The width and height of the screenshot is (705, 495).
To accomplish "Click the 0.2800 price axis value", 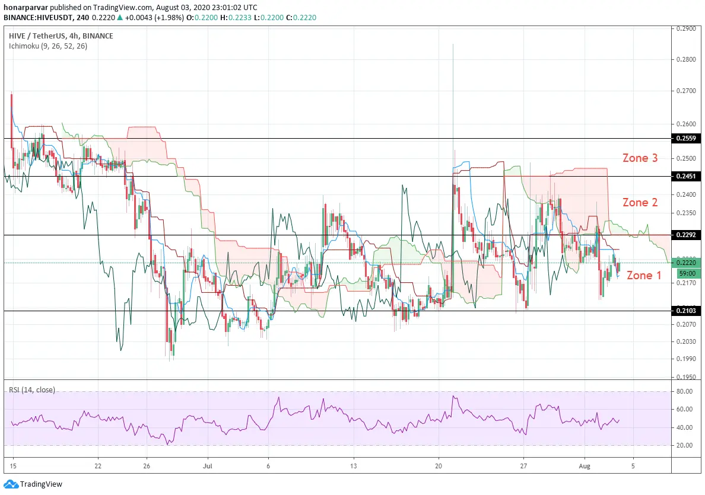I will (x=686, y=59).
